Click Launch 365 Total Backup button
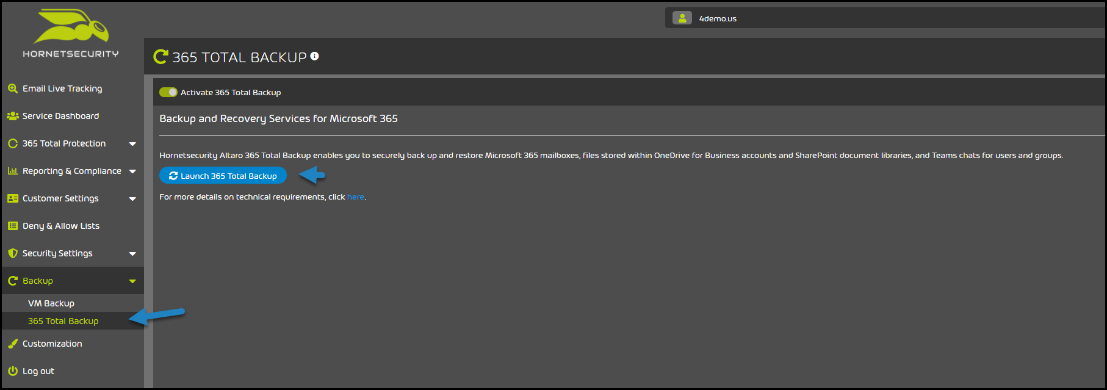Viewport: 1107px width, 390px height. tap(223, 176)
